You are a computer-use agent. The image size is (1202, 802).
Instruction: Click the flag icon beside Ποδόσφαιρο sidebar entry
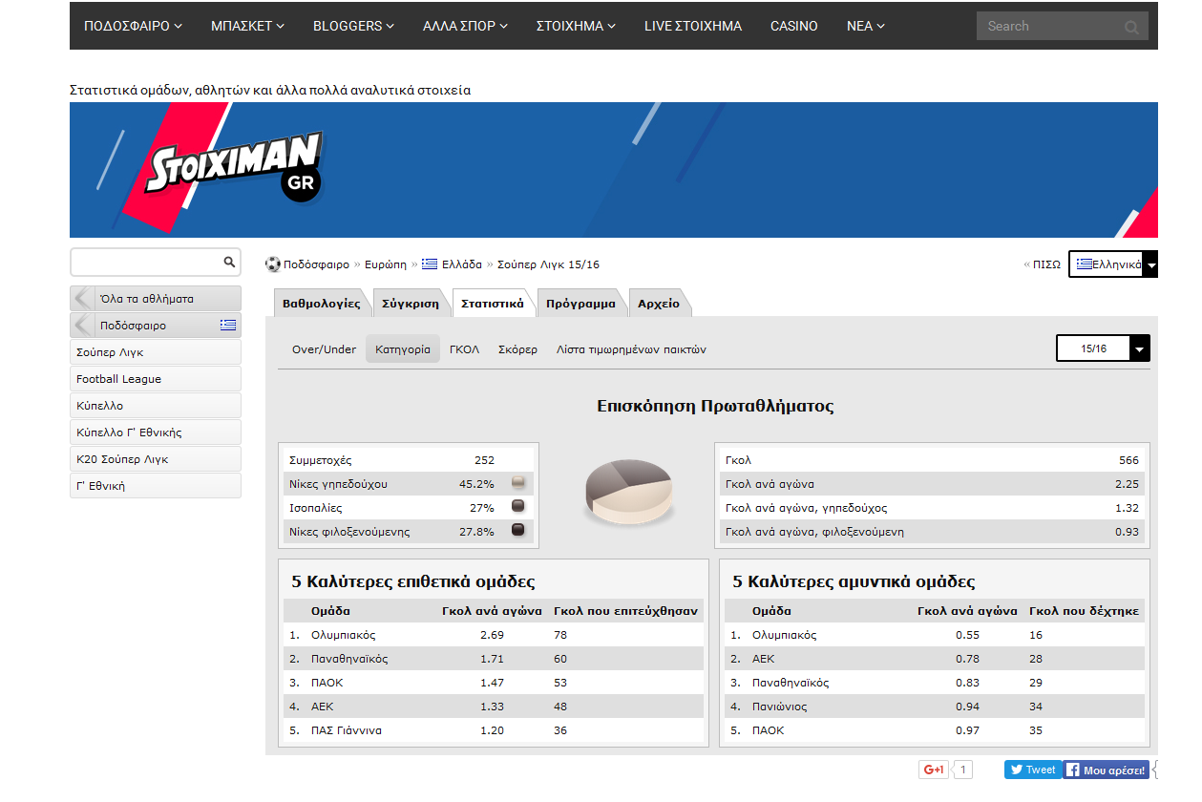227,325
